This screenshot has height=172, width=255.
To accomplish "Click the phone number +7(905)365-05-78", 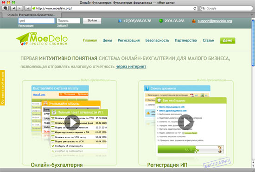I will 137,21.
